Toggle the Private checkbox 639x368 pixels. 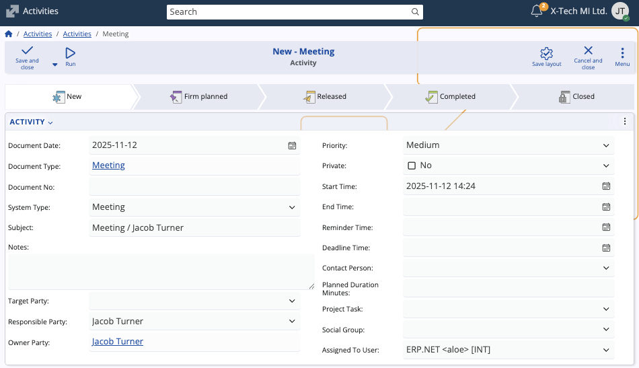click(x=412, y=165)
